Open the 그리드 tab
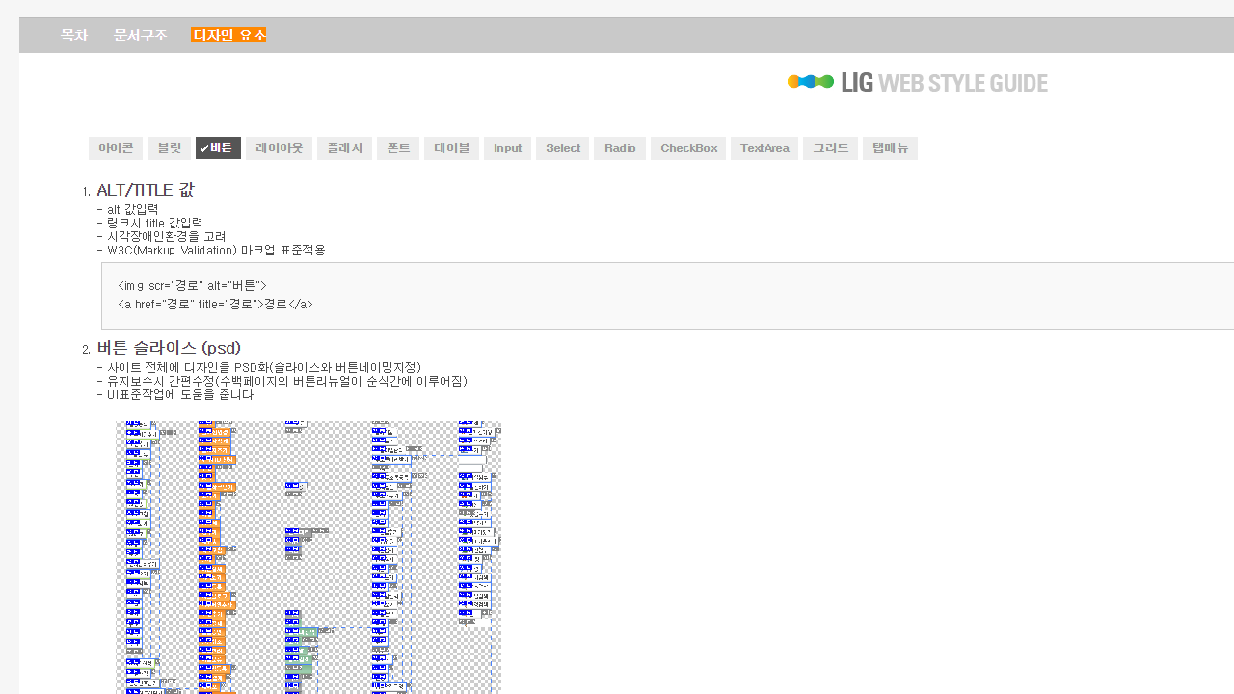The width and height of the screenshot is (1234, 694). point(830,148)
